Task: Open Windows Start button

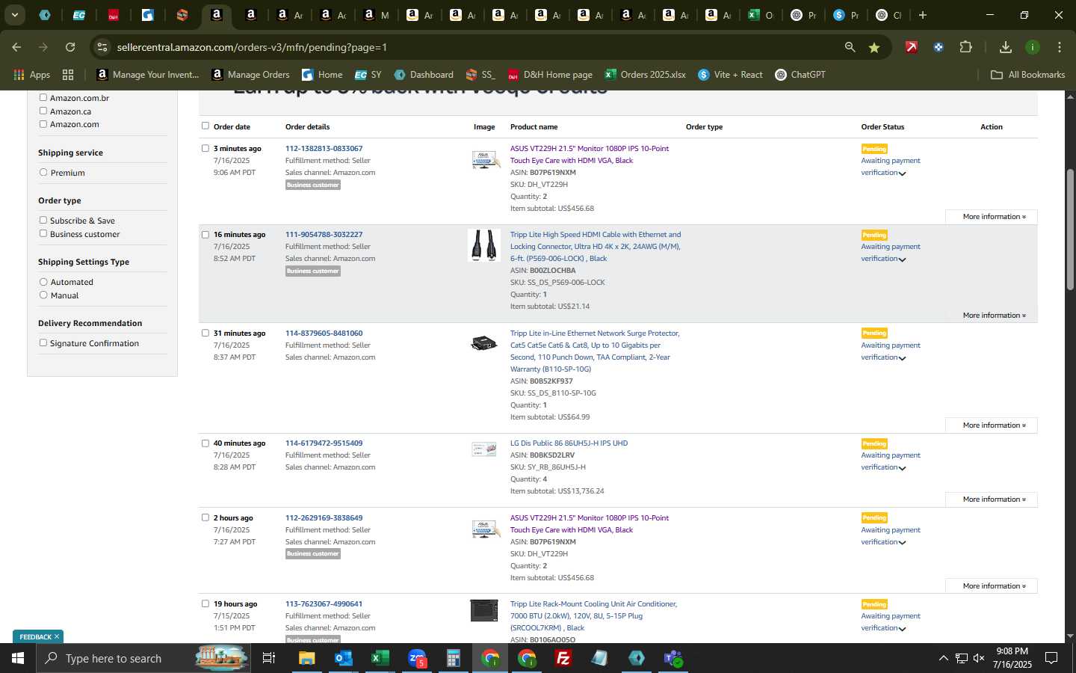Action: pyautogui.click(x=18, y=658)
